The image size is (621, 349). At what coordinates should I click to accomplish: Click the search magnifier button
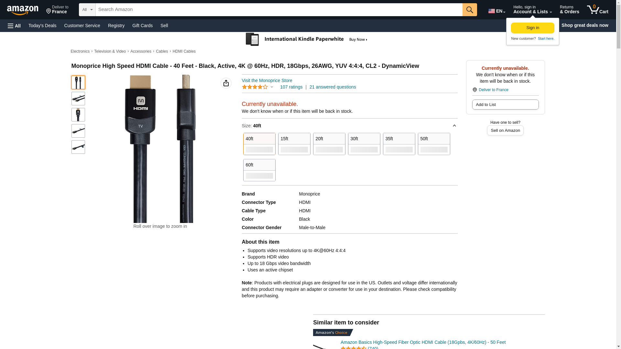click(470, 10)
